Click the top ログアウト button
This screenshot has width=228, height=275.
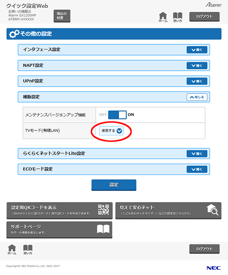[x=204, y=17]
